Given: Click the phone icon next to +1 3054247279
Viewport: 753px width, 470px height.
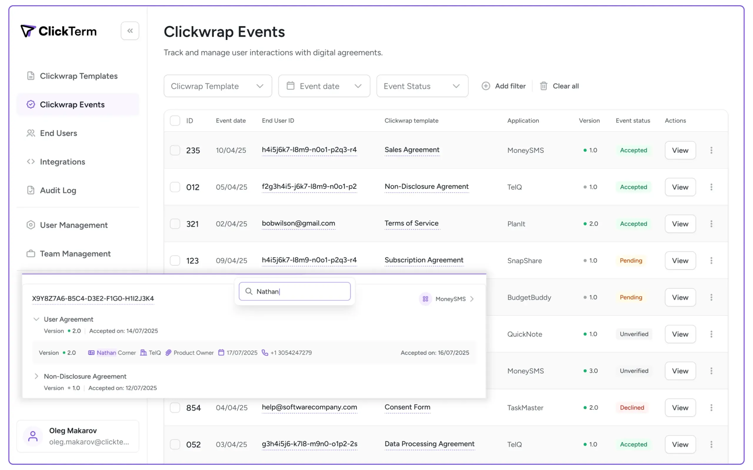Looking at the screenshot, I should 265,352.
